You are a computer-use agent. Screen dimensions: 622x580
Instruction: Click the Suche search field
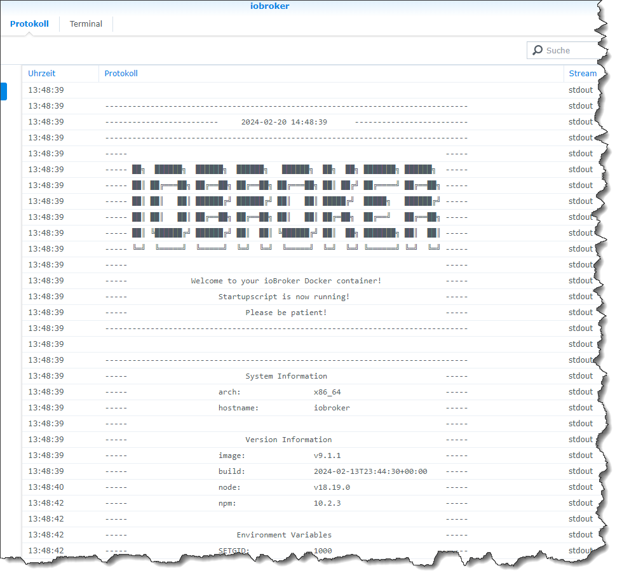coord(564,50)
